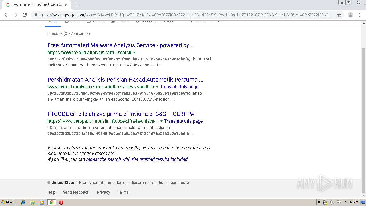Repeat the search with omitted results included
This screenshot has width=366, height=206.
137,159
